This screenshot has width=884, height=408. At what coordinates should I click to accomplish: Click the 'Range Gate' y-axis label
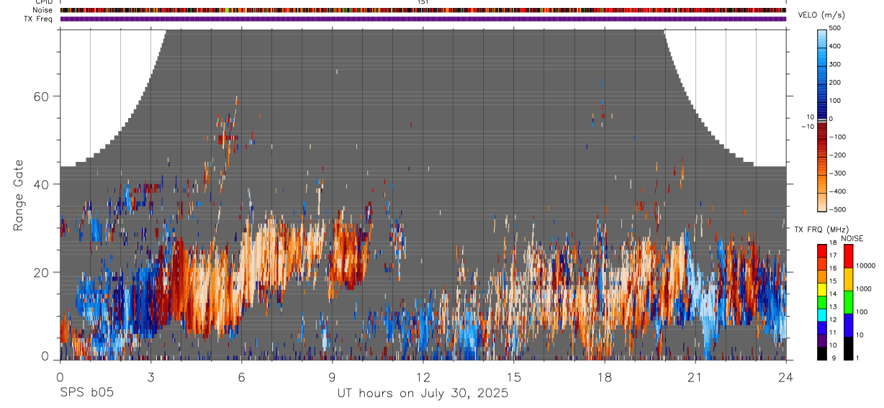click(x=18, y=195)
